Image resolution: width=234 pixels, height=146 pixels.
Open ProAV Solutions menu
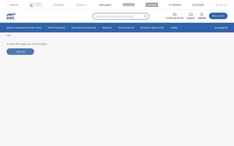tap(57, 28)
